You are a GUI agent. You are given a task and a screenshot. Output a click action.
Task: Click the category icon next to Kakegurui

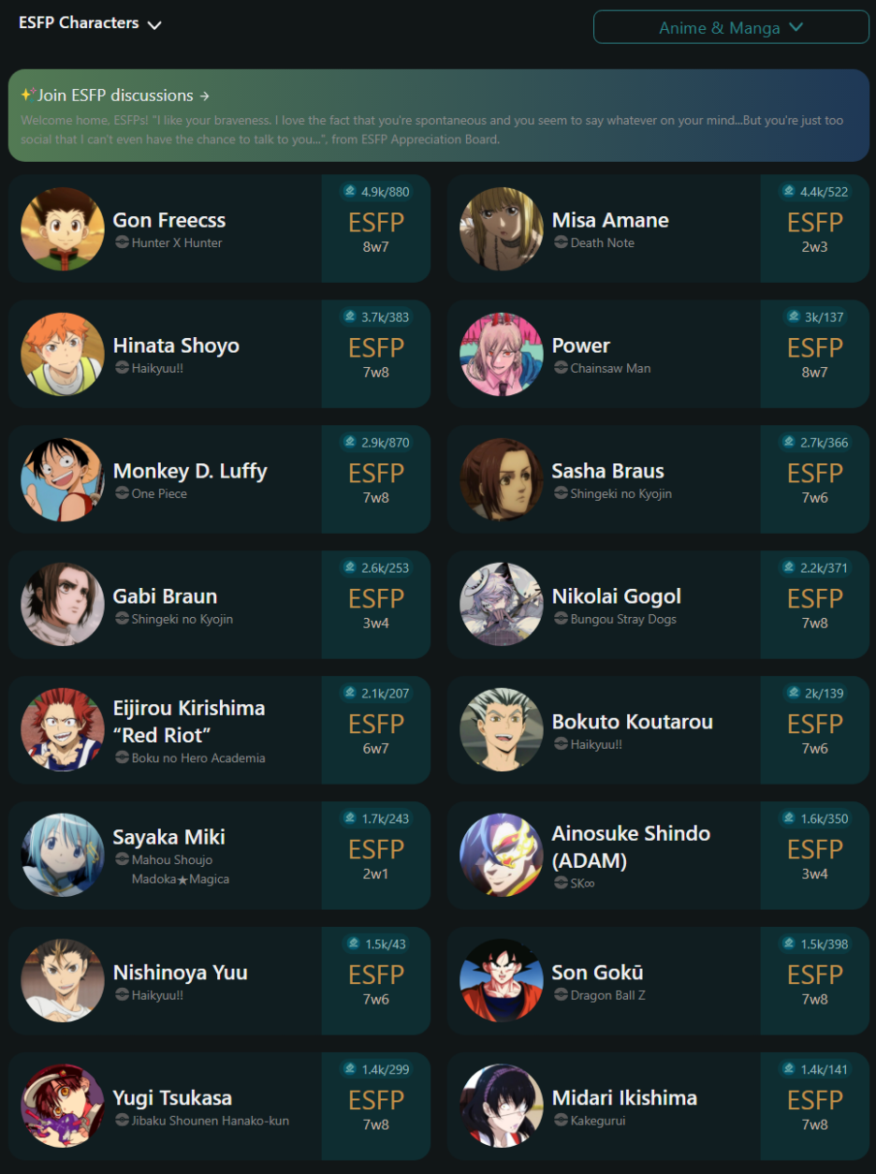561,1121
